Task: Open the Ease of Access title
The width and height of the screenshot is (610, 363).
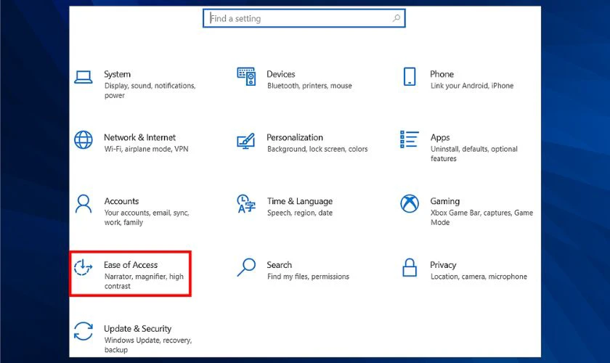Action: click(x=131, y=265)
